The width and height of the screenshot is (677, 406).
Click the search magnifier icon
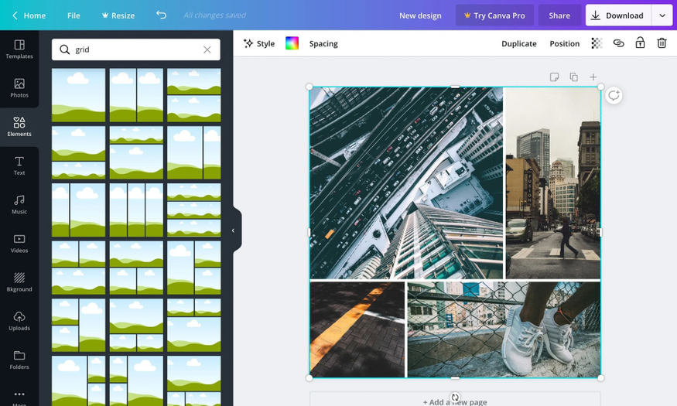coord(64,49)
